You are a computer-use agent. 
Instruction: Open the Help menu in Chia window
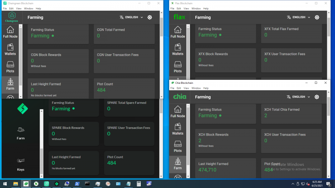pyautogui.click(x=206, y=88)
